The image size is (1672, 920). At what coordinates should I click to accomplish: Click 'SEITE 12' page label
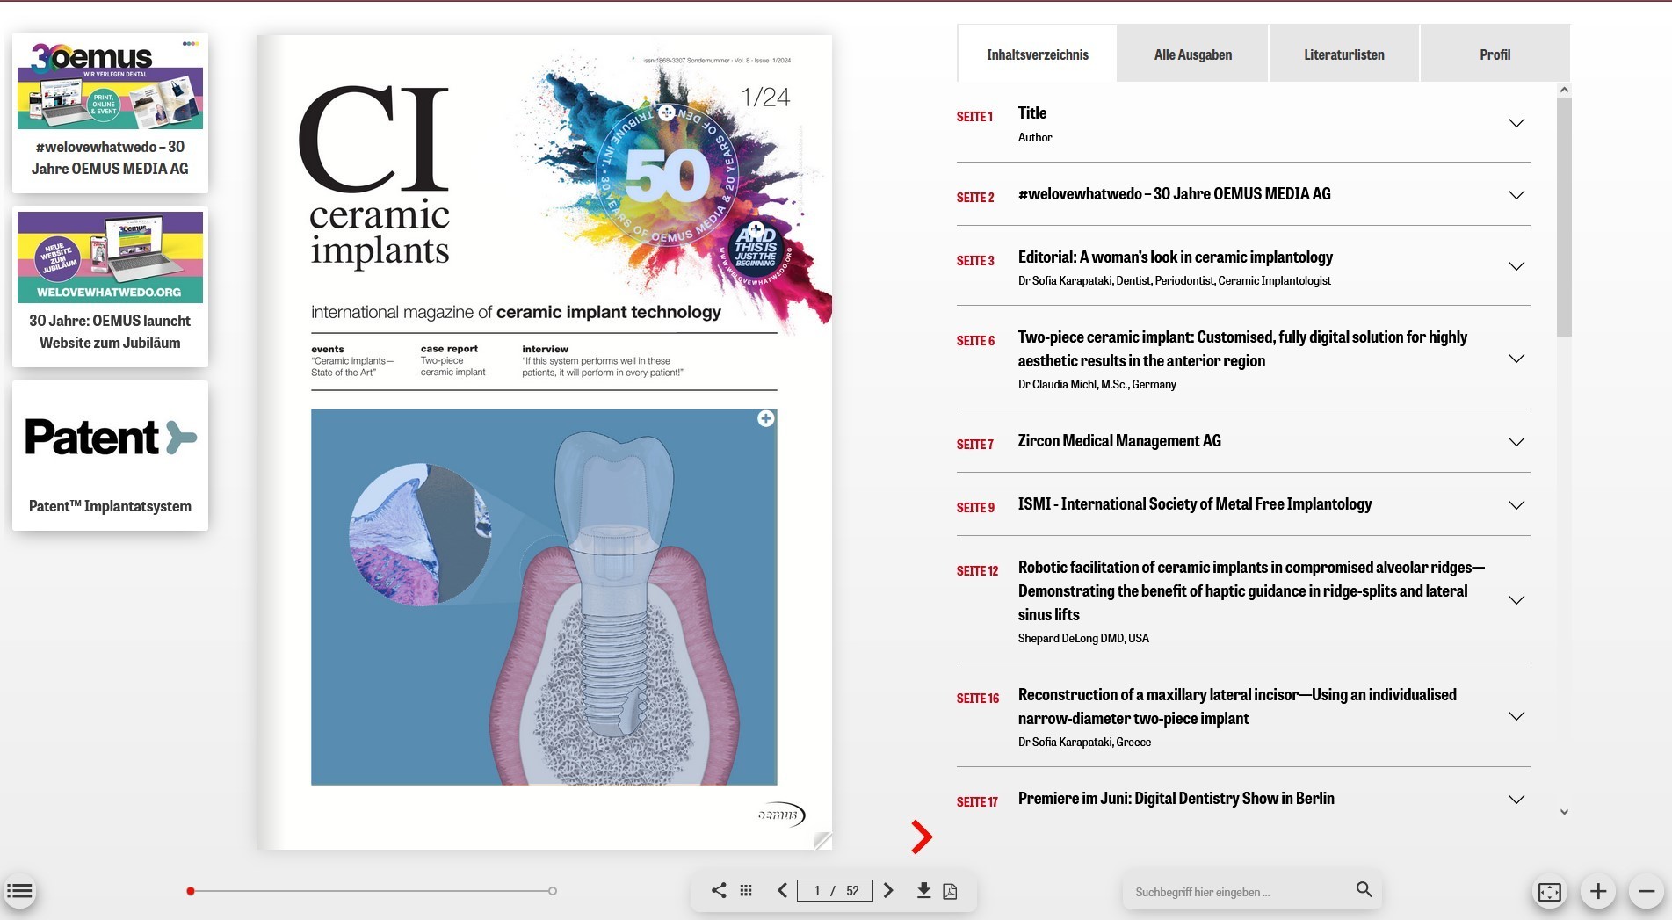pyautogui.click(x=977, y=571)
